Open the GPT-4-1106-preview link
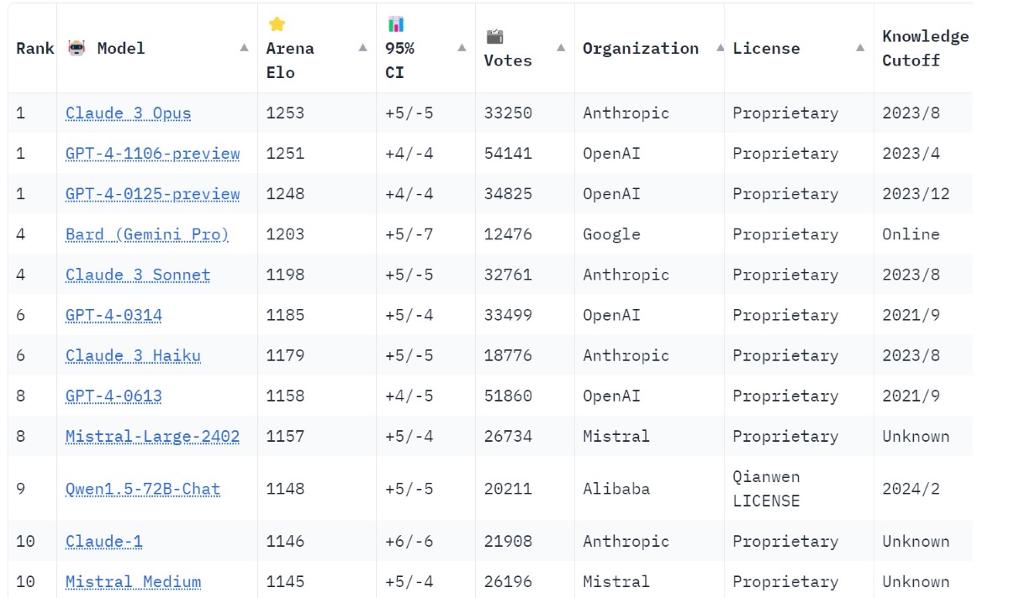This screenshot has width=1009, height=598. point(152,154)
